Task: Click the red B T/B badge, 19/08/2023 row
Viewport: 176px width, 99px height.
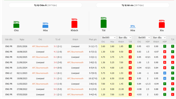Action: click(x=130, y=78)
